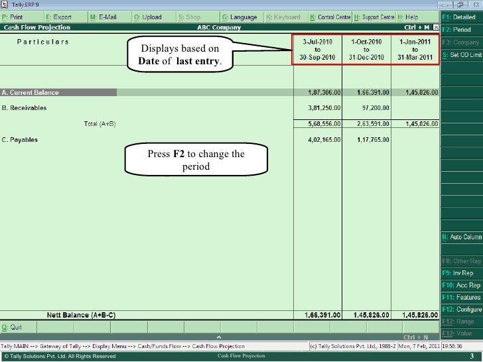This screenshot has width=483, height=362.
Task: Click the P: Print button
Action: click(22, 17)
